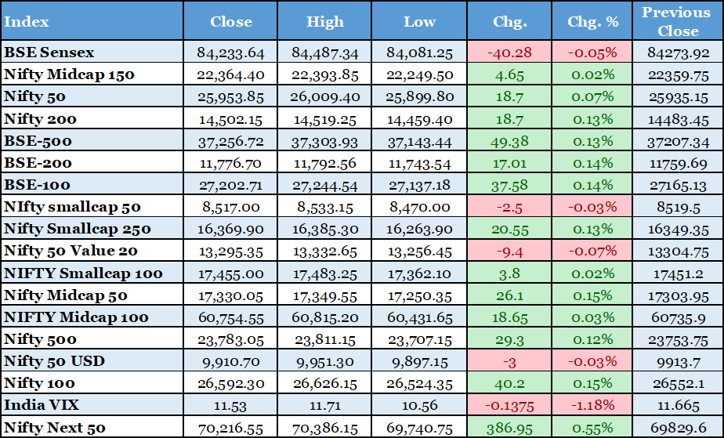This screenshot has height=438, width=724.
Task: Select Nifty Smallcap 250 close value 16,369.90
Action: (x=231, y=230)
